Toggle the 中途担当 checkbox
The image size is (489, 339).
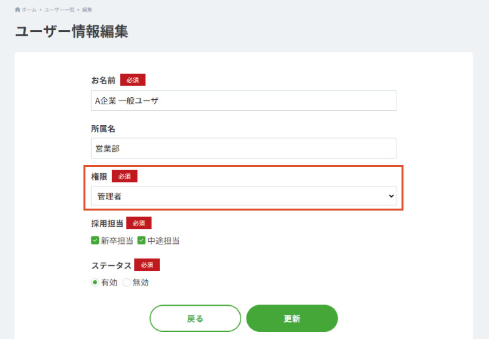tap(141, 241)
